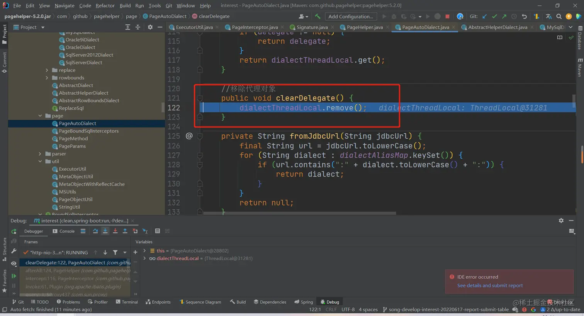Click Show Execution Point icon
Viewport: 584px width, 316px height.
tap(83, 231)
